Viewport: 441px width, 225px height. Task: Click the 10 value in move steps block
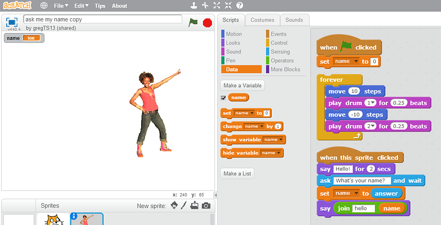355,91
